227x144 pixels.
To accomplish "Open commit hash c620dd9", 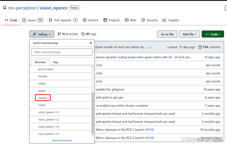I will click(x=172, y=47).
